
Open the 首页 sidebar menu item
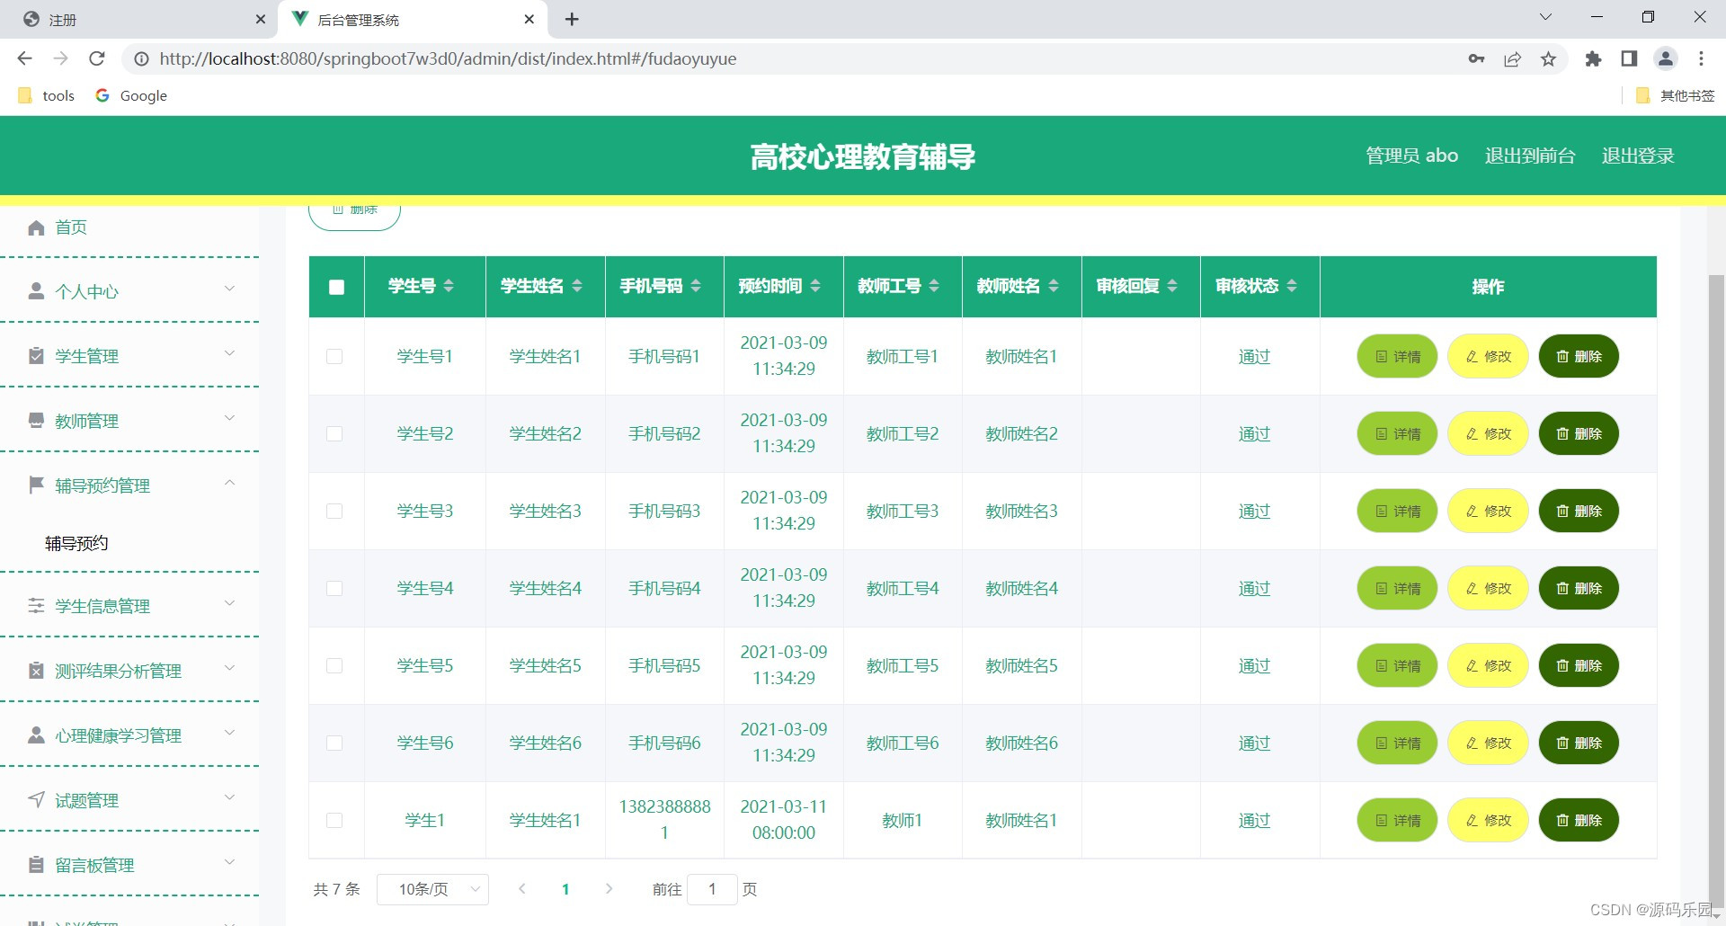(129, 227)
